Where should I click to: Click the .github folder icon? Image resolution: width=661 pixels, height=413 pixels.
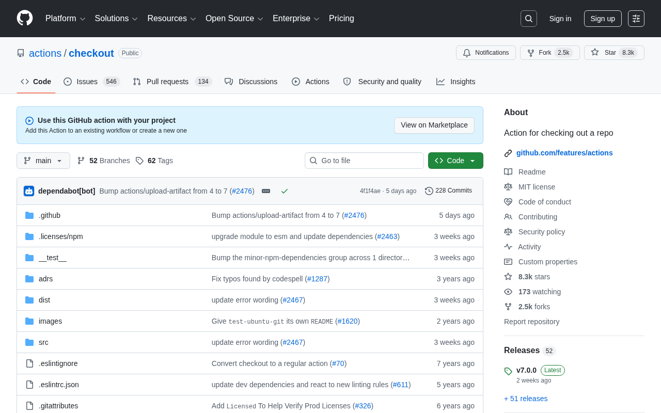click(29, 215)
